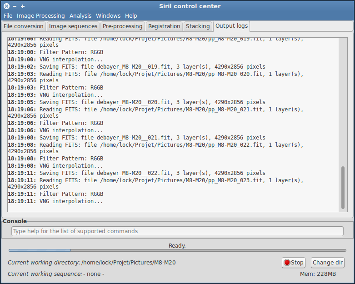Go to the Image sequences tab
Viewport: 355px width, 284px height.
tap(73, 26)
